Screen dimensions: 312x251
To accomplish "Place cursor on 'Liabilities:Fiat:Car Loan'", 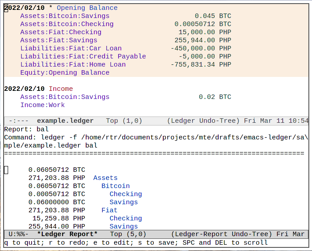I will click(x=71, y=49).
